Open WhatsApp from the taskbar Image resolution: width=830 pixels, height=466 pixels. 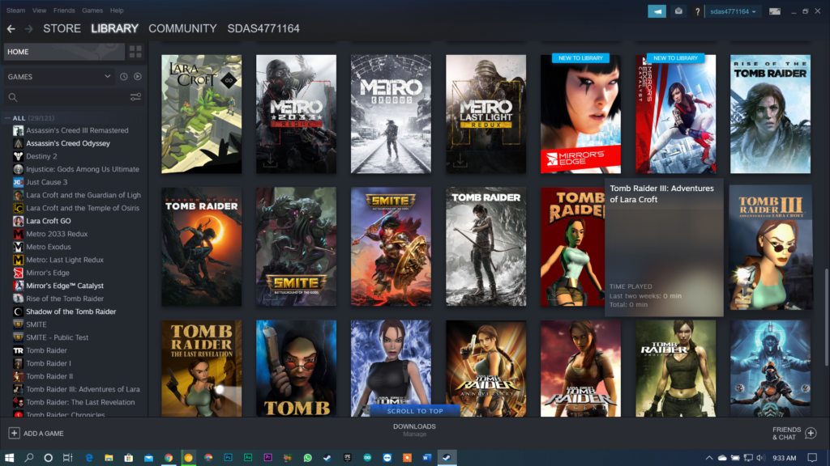[307, 458]
